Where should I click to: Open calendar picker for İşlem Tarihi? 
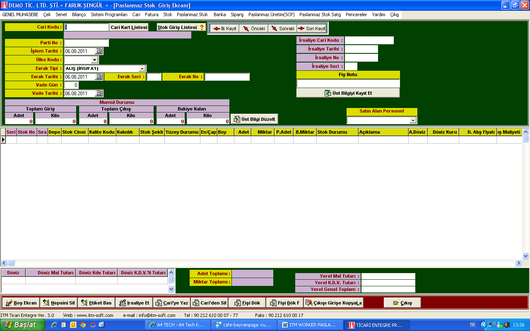click(99, 51)
